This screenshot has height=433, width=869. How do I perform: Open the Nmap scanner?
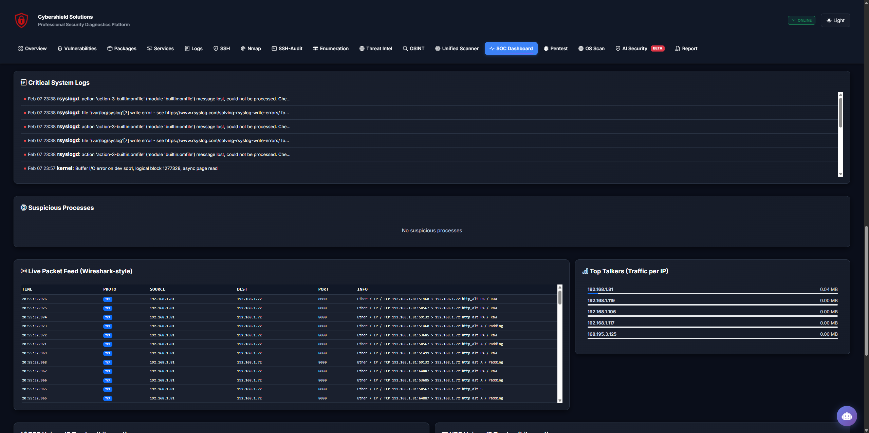pos(251,48)
